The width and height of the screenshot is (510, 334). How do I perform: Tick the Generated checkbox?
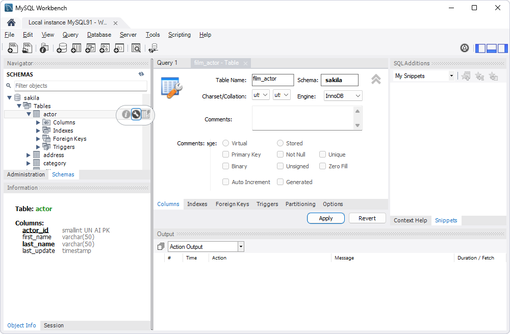[280, 182]
